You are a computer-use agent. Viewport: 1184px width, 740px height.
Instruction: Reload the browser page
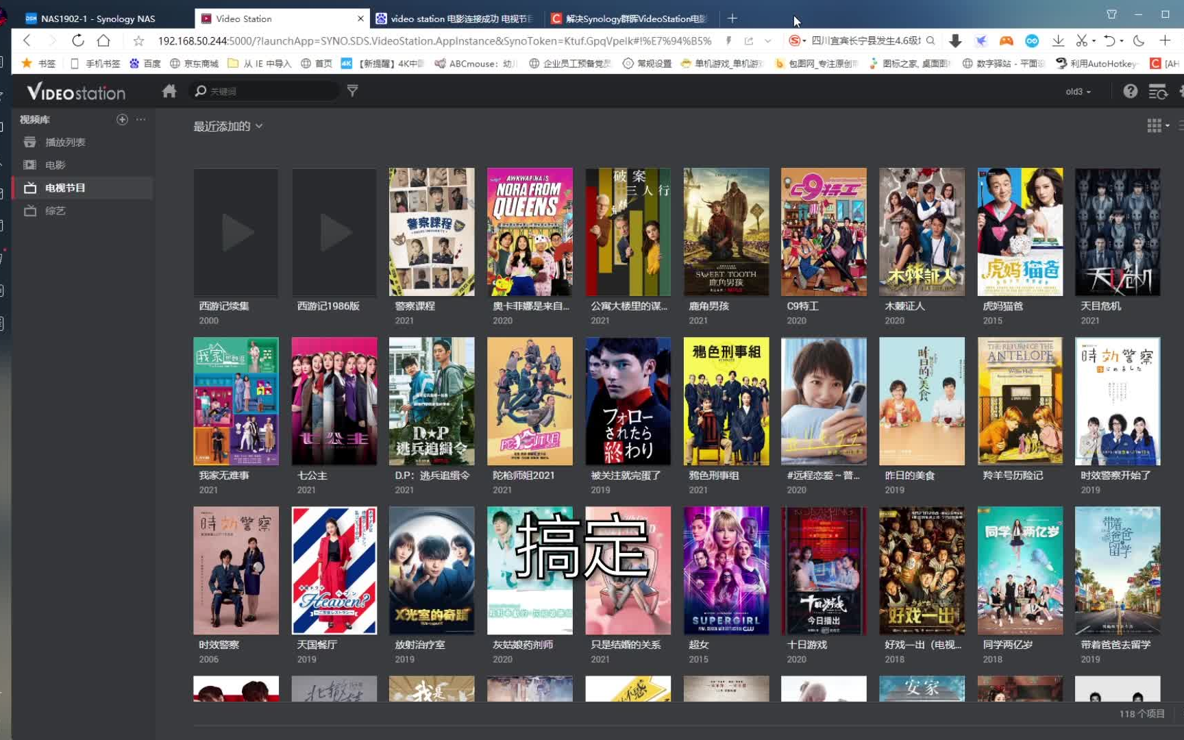[x=78, y=40]
